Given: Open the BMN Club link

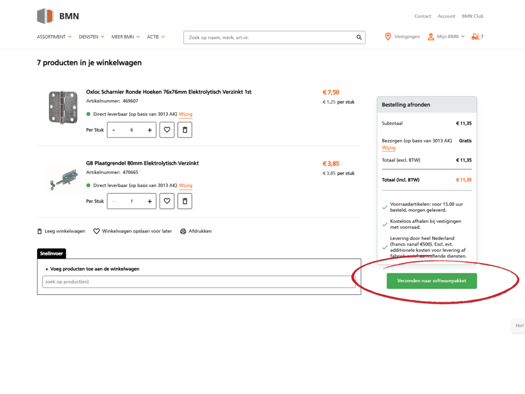Looking at the screenshot, I should [x=472, y=16].
